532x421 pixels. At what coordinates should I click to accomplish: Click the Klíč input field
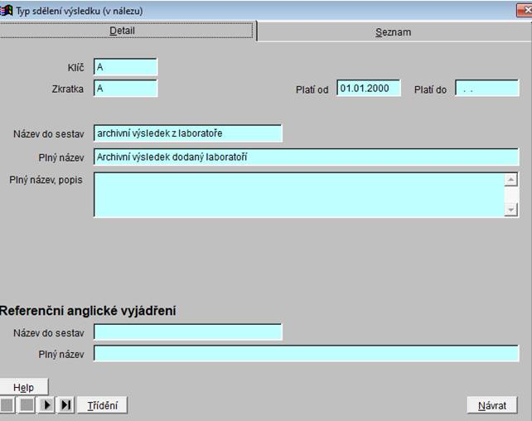point(125,67)
